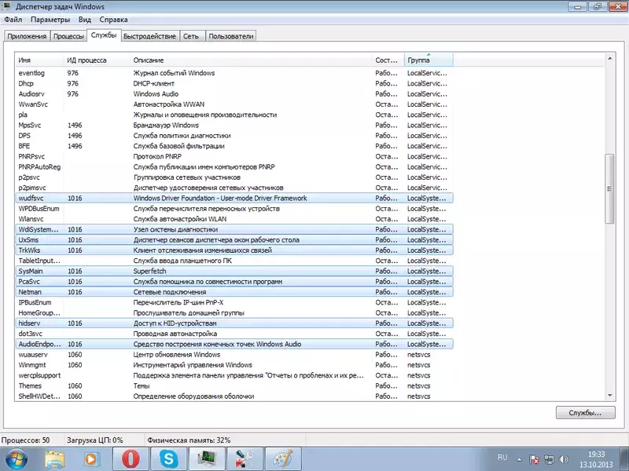Show hidden tray icons arrow
This screenshot has width=629, height=471.
click(519, 459)
